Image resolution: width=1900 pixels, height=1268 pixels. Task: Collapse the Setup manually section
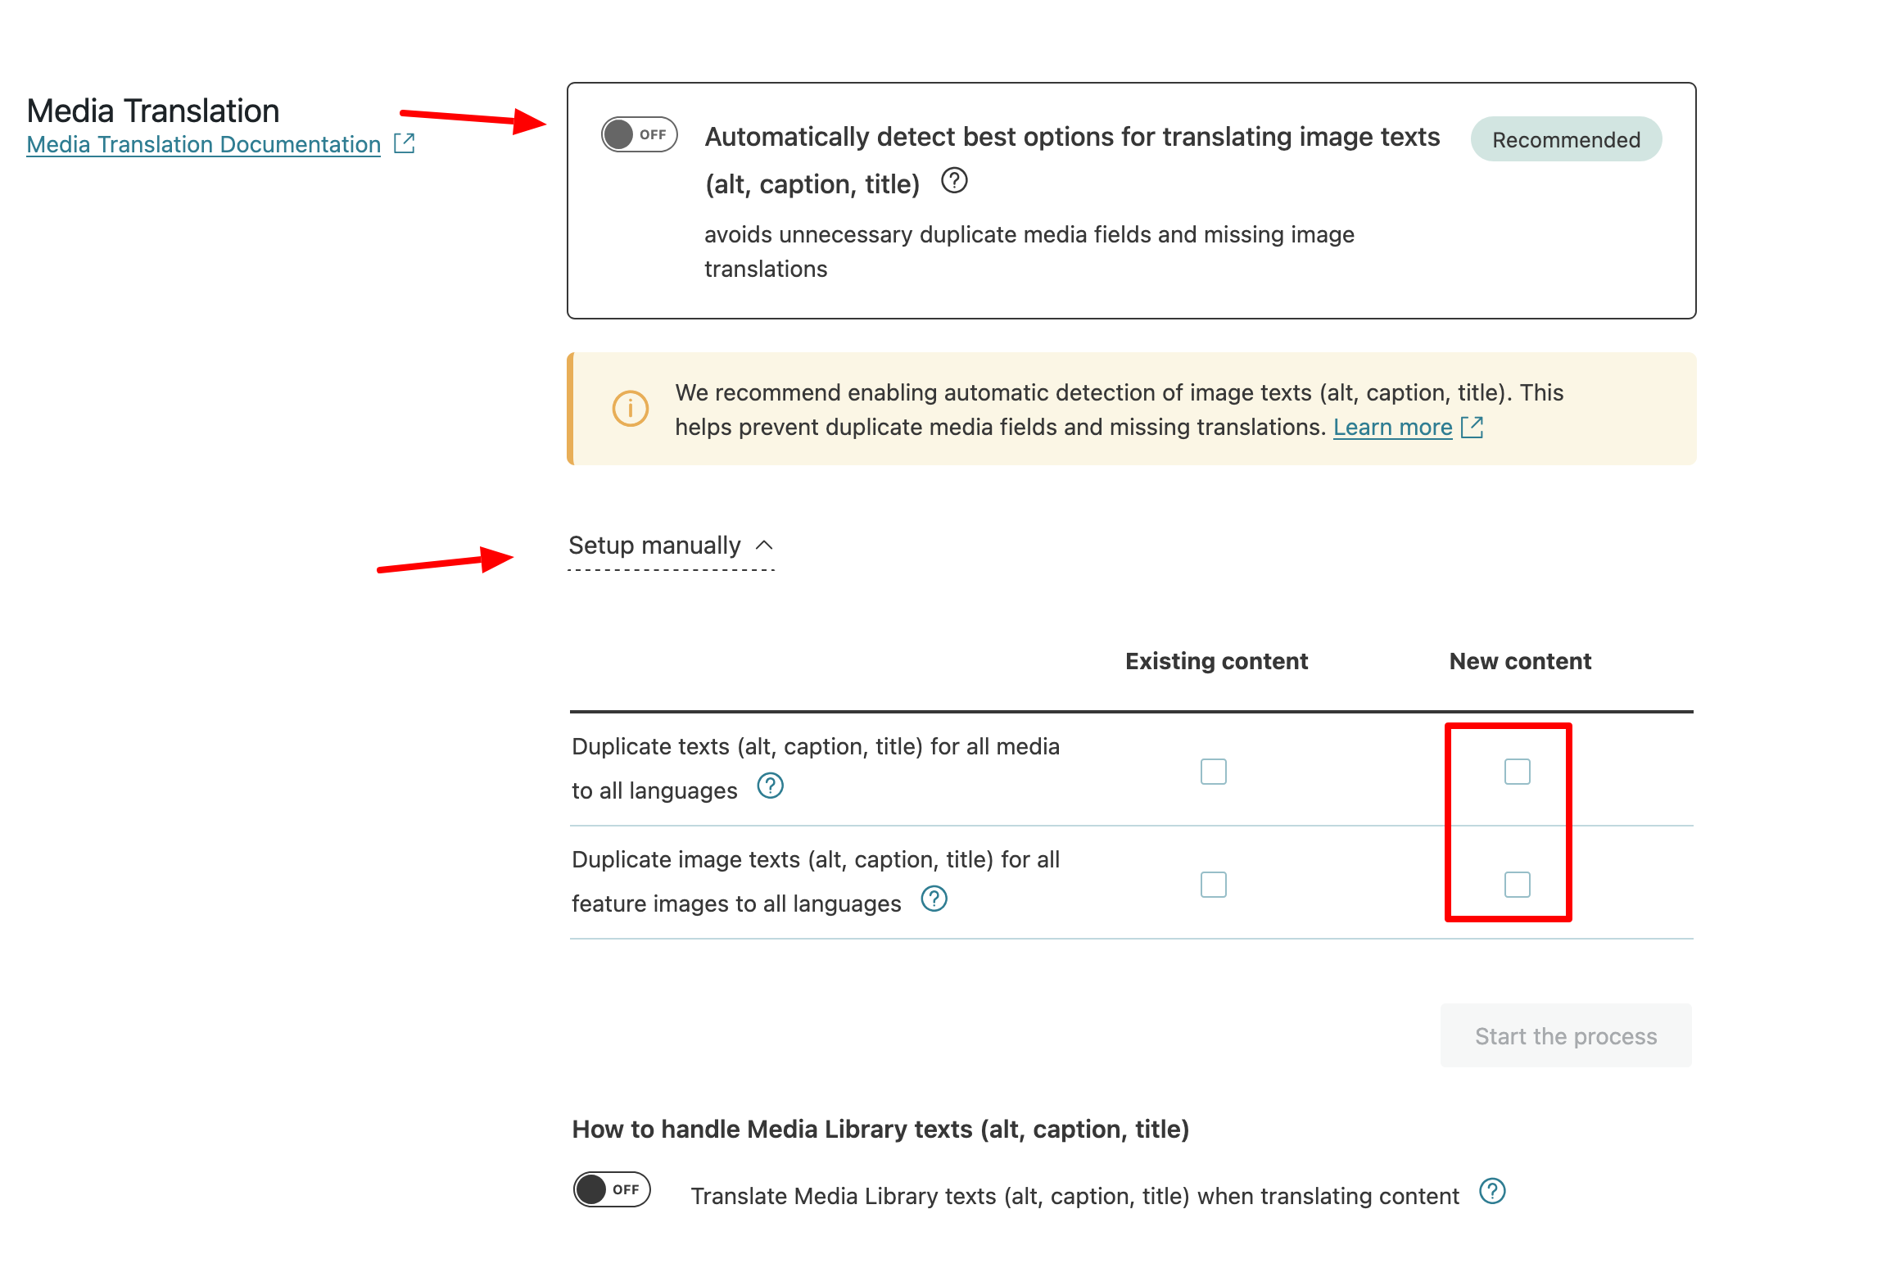[x=655, y=546]
